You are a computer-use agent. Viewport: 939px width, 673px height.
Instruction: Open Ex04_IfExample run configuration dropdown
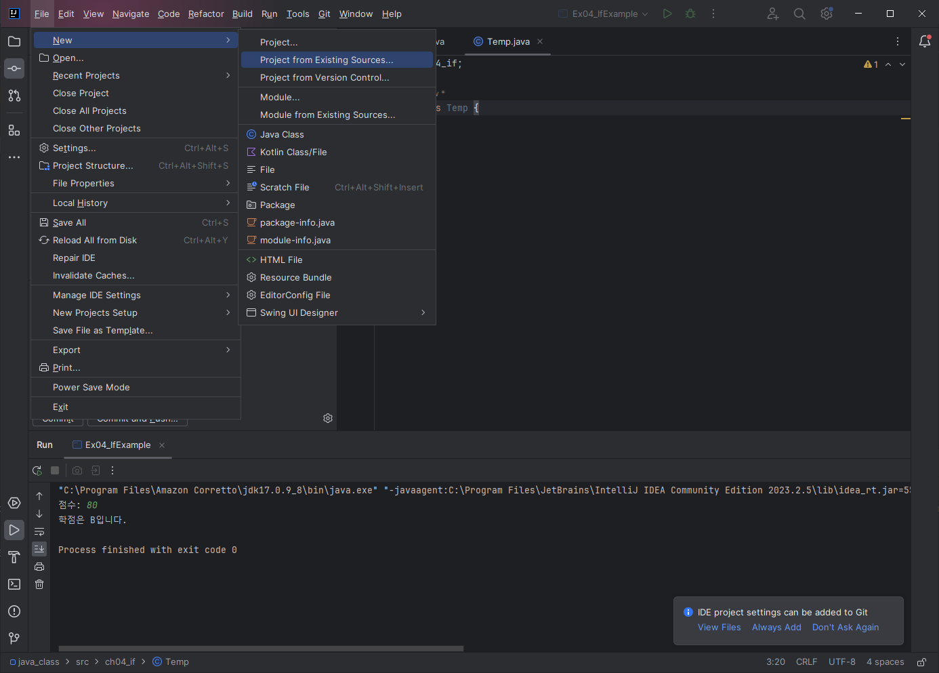(x=603, y=14)
